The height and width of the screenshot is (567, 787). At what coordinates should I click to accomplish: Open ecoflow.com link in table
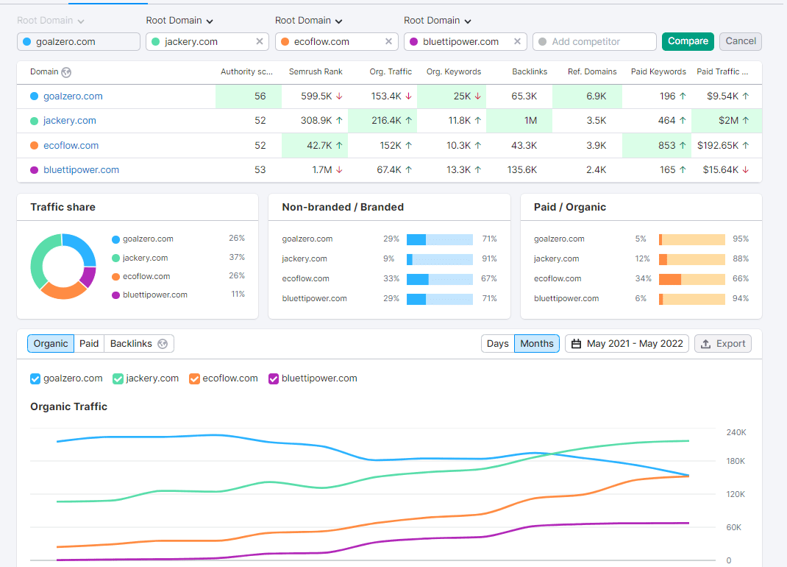[71, 145]
